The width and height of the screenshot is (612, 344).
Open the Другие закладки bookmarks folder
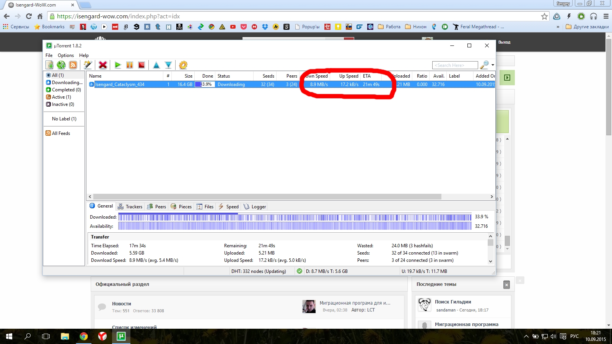(587, 27)
